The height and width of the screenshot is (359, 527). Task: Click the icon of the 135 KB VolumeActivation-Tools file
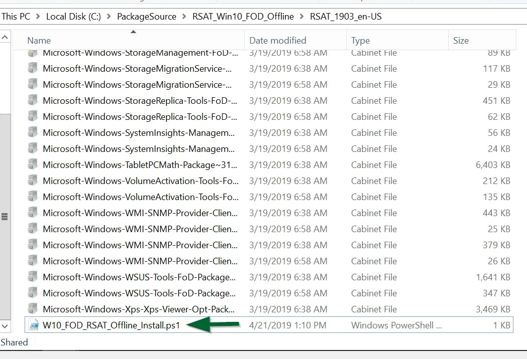[x=33, y=197]
